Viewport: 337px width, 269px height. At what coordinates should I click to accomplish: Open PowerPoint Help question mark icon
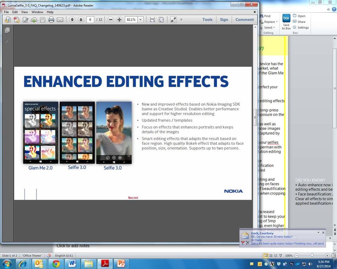click(334, 9)
